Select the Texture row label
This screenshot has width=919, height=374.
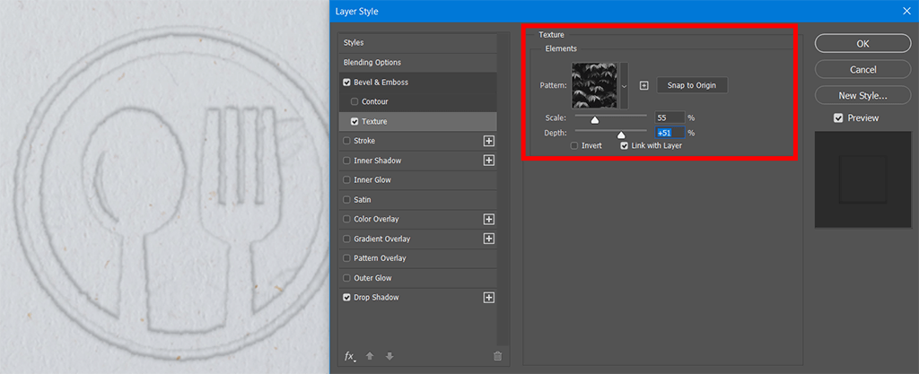coord(374,122)
